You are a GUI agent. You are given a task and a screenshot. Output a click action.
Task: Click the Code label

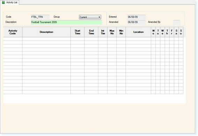point(9,17)
